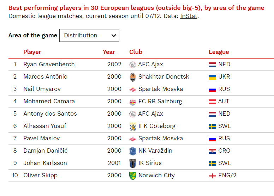
Task: Click the Ukraine flag icon next to UKR
Action: tap(212, 77)
